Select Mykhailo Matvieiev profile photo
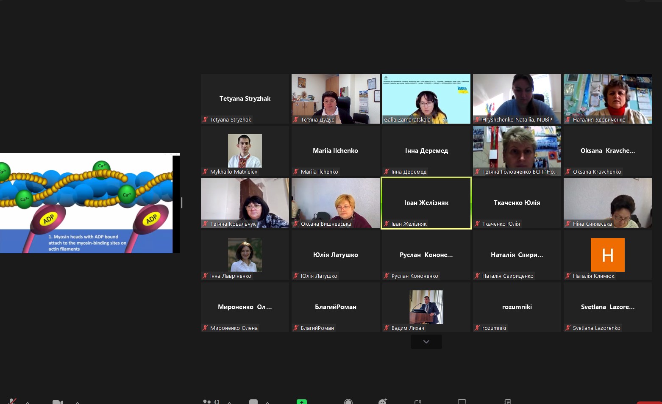The width and height of the screenshot is (662, 404). [245, 151]
